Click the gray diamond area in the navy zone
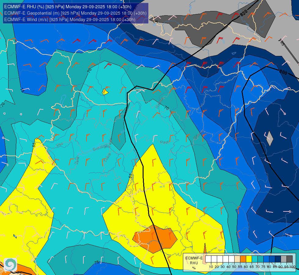This screenshot has height=275, width=299. click(270, 138)
